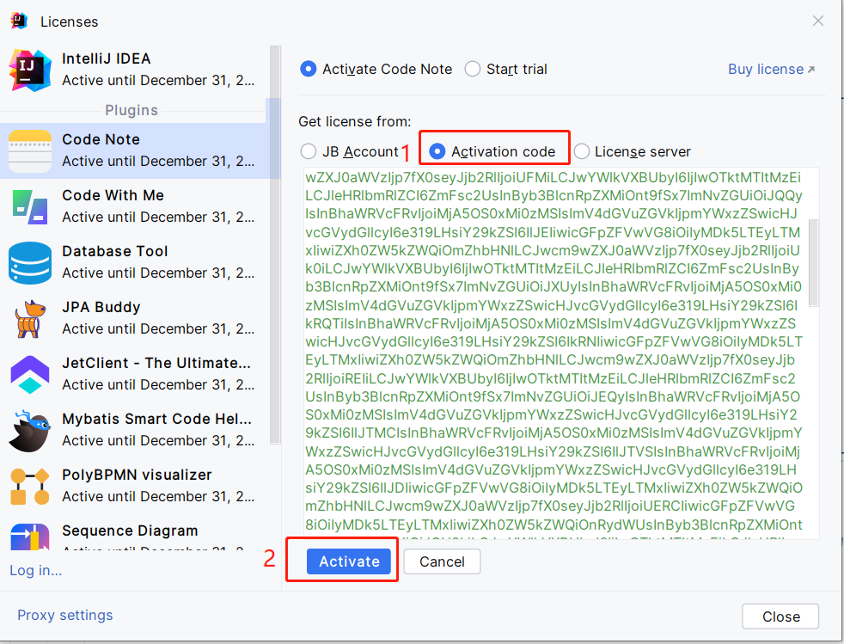The height and width of the screenshot is (644, 844).
Task: Click the Code Note plugin icon
Action: tap(30, 151)
